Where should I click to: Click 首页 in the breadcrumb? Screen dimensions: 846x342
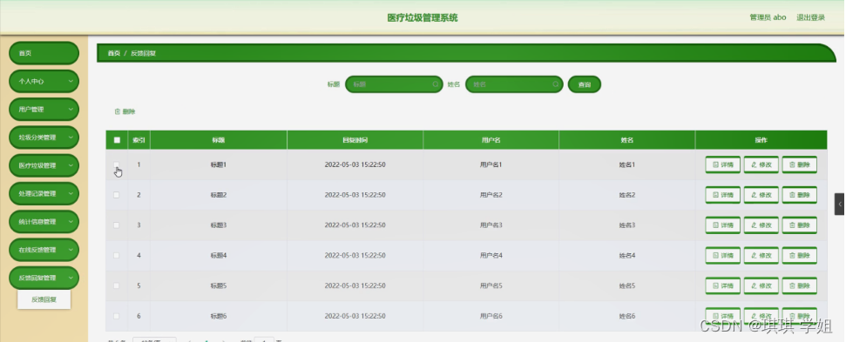tap(114, 53)
